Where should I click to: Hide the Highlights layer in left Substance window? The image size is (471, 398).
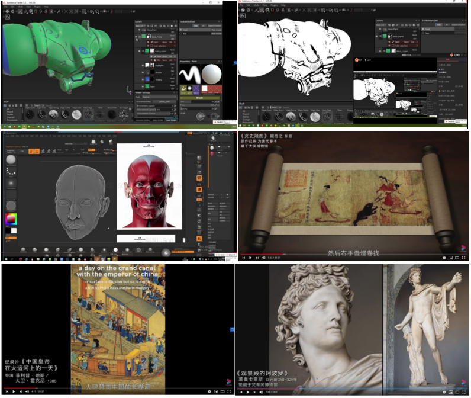[143, 65]
